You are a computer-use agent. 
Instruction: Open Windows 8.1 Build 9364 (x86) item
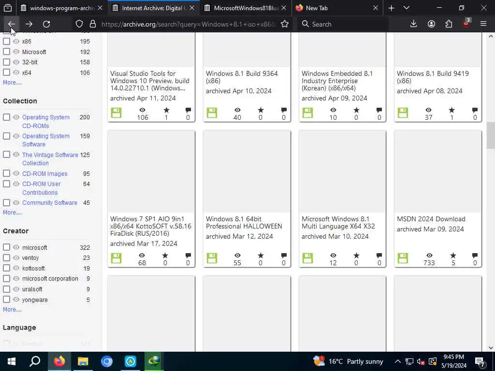pyautogui.click(x=242, y=77)
